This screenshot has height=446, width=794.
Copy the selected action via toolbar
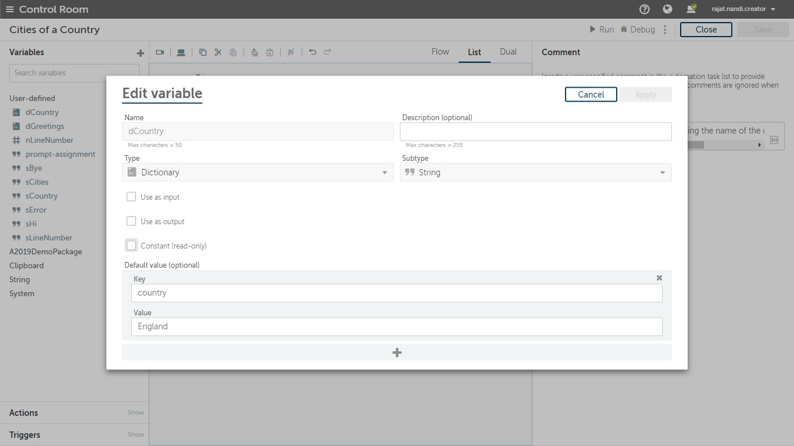tap(203, 52)
